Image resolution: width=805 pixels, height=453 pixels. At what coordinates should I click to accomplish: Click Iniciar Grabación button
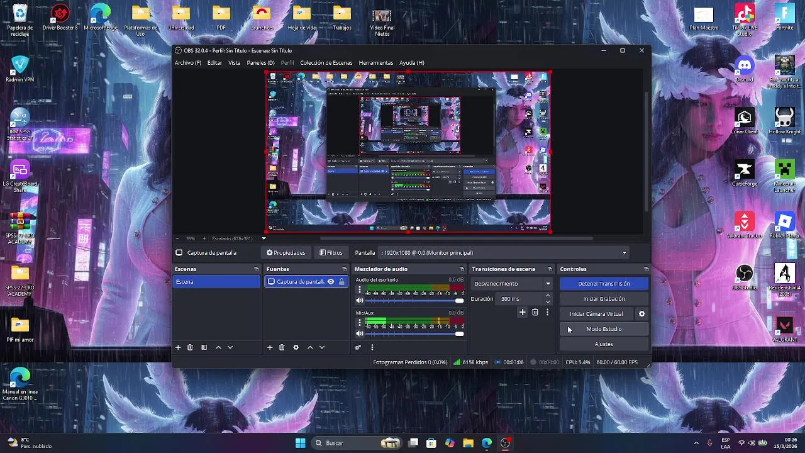(604, 299)
